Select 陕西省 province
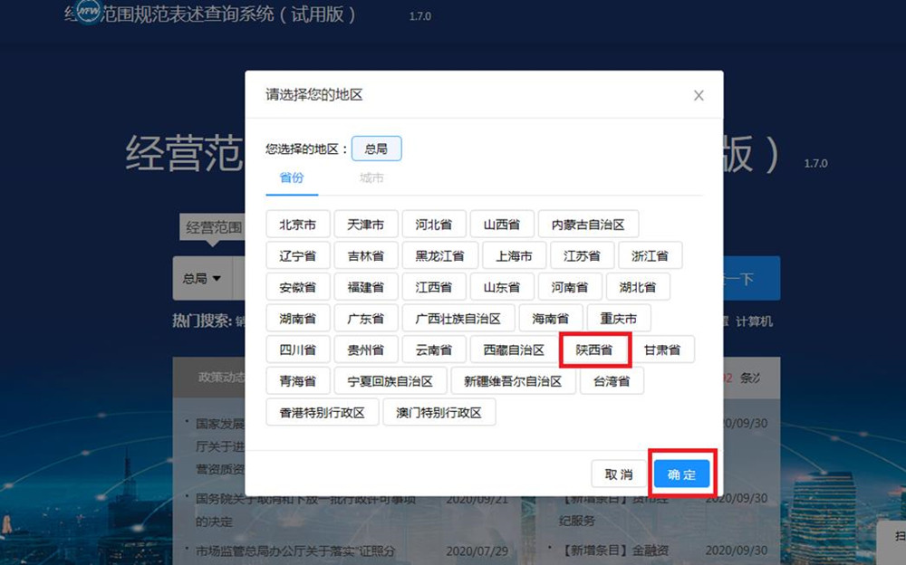This screenshot has height=565, width=906. pyautogui.click(x=594, y=350)
